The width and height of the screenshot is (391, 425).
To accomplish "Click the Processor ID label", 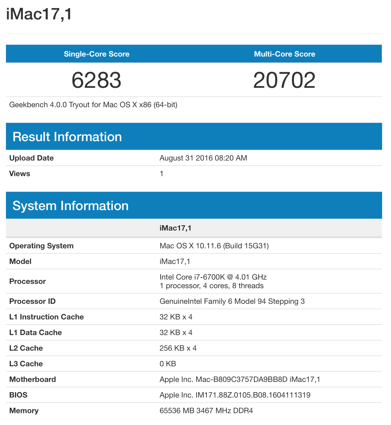I will pyautogui.click(x=32, y=301).
